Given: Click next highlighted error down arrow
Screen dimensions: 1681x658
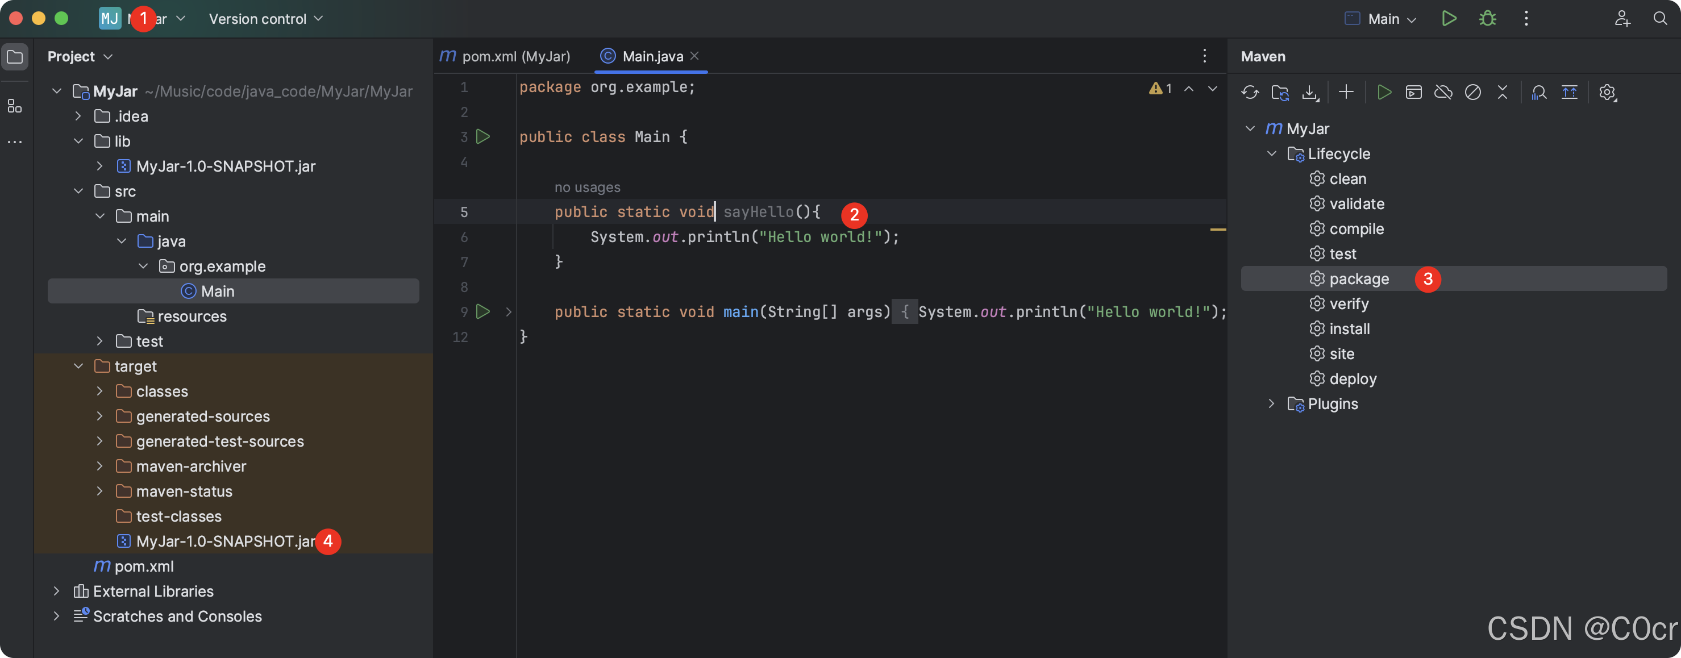Looking at the screenshot, I should (x=1213, y=88).
